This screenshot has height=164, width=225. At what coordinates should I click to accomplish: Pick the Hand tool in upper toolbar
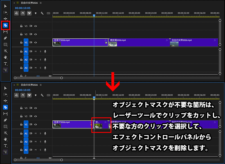click(x=5, y=57)
